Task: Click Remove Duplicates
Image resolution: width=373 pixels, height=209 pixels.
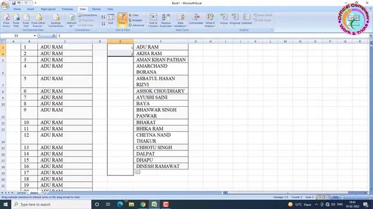Action: (166, 20)
